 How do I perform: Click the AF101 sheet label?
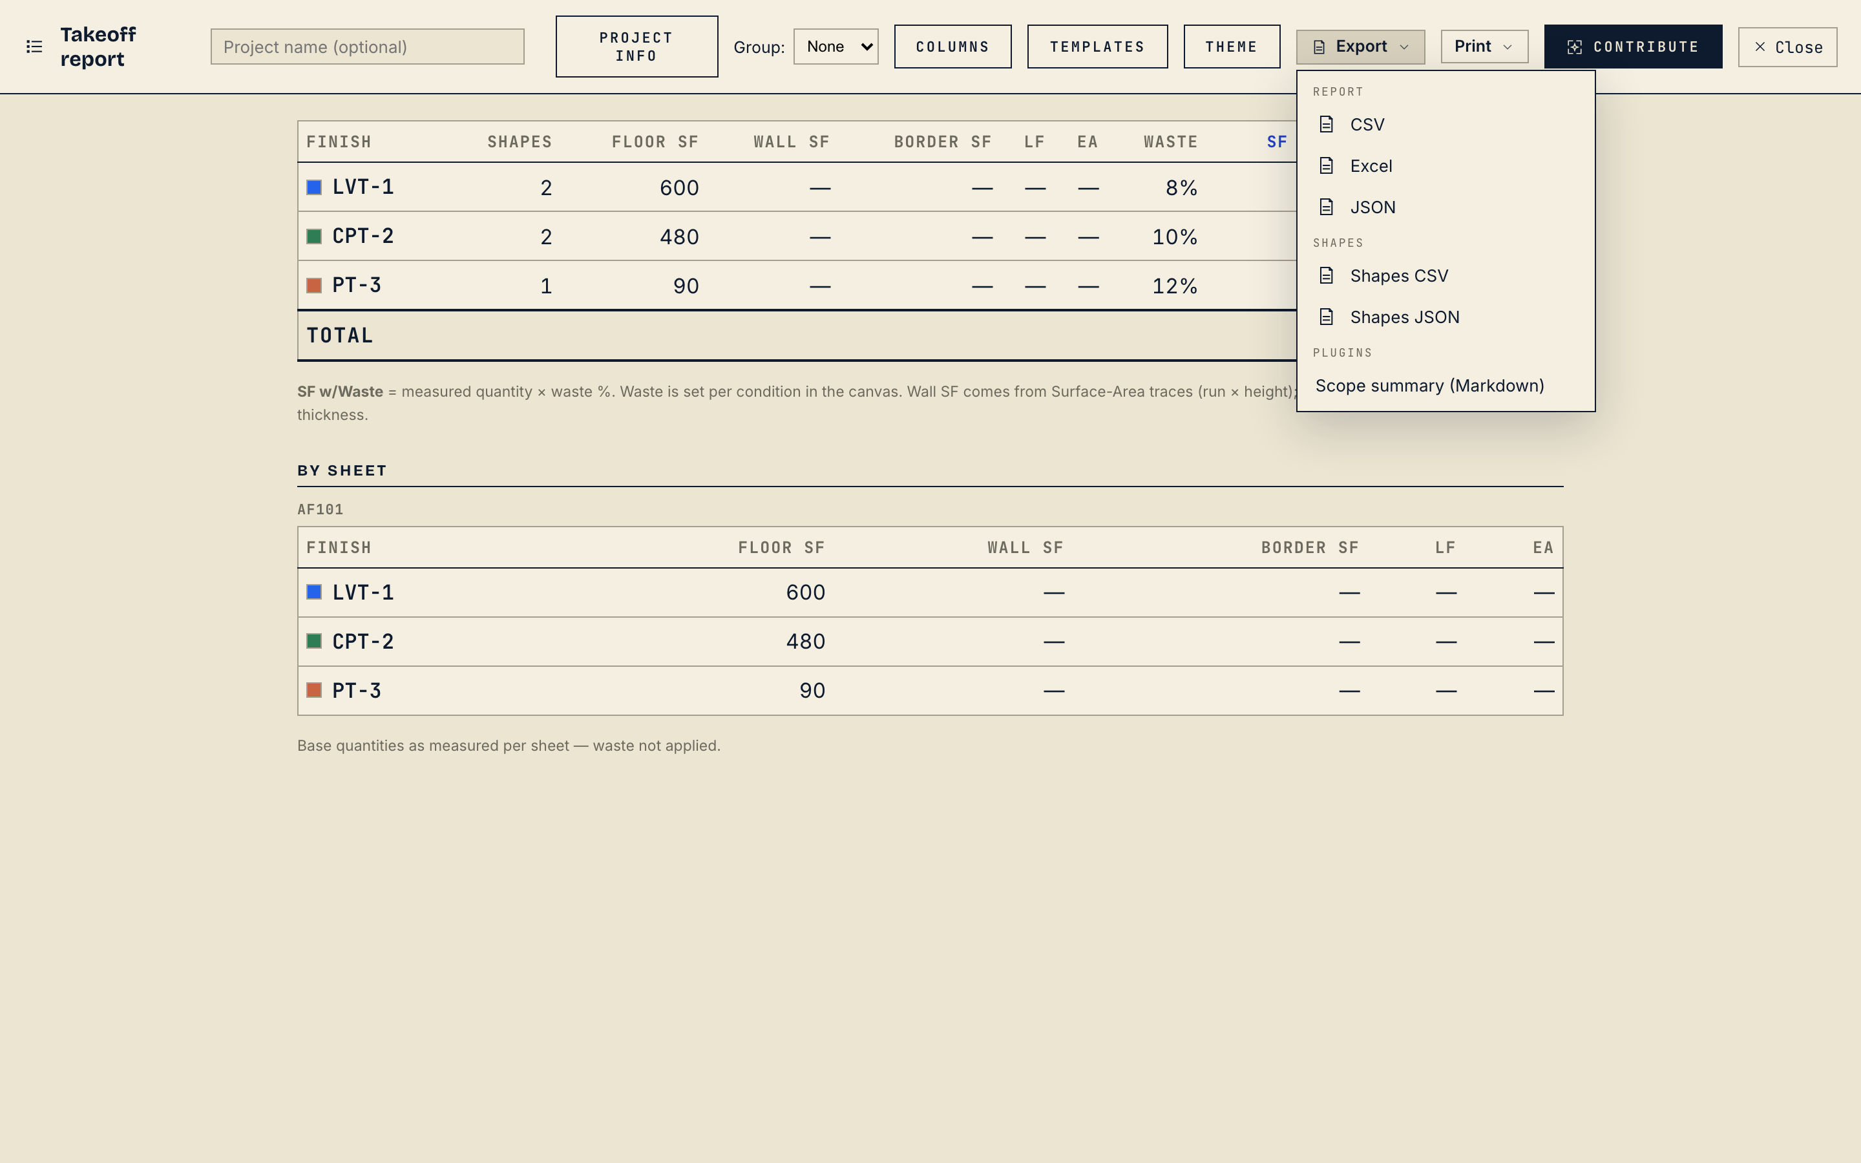tap(320, 510)
